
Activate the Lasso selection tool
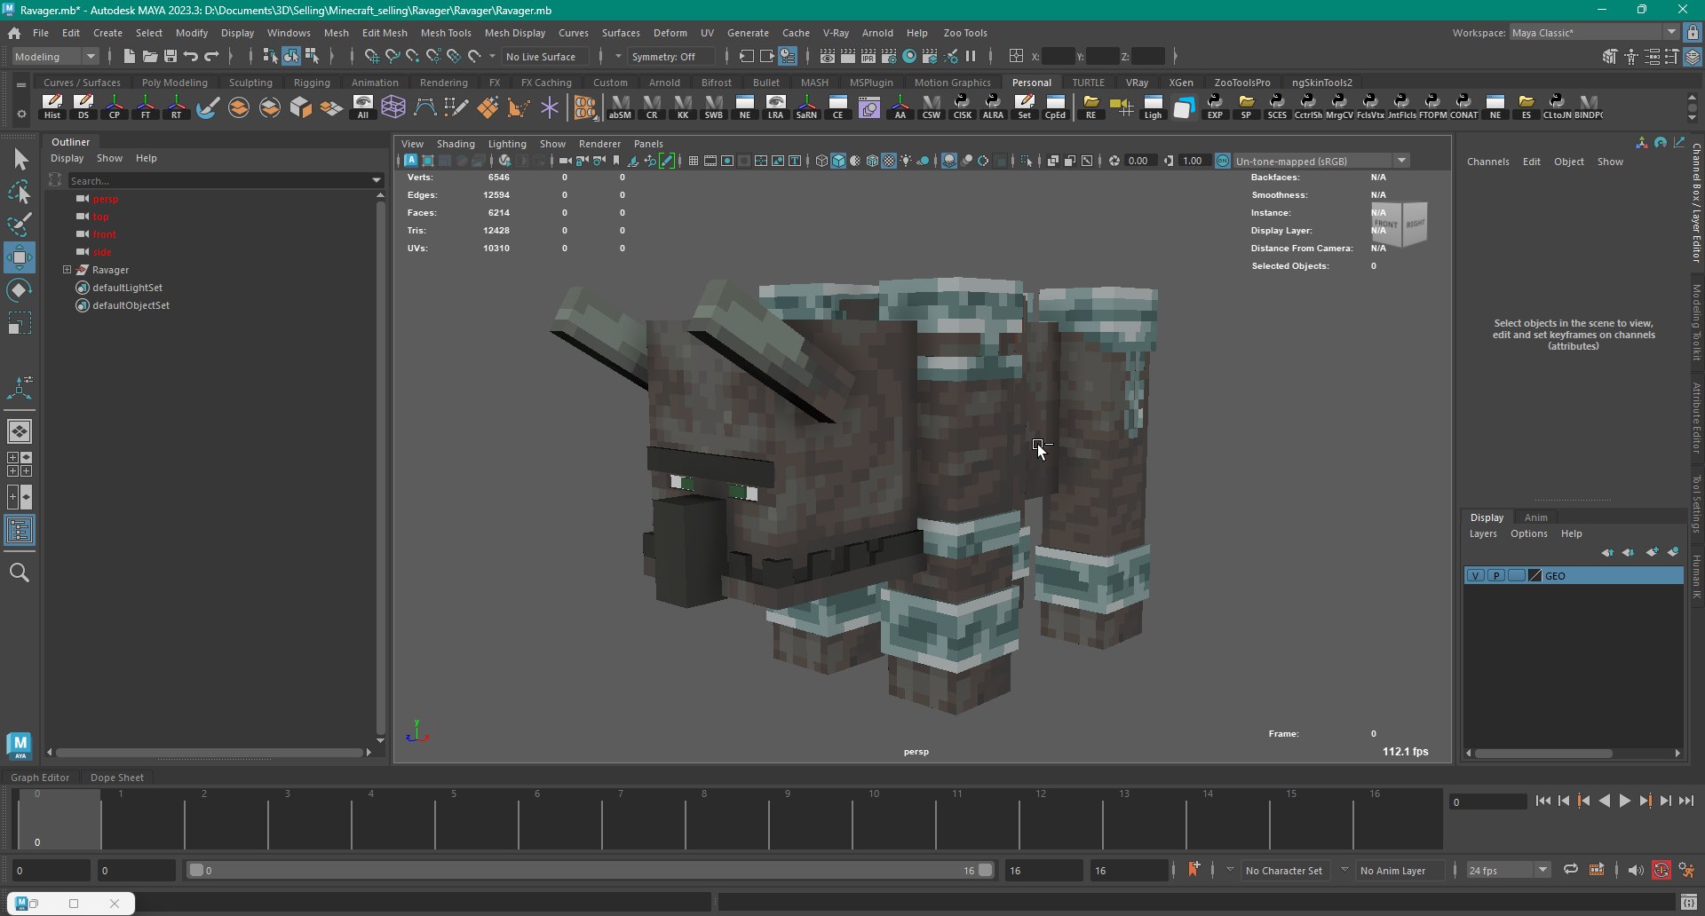[x=20, y=193]
